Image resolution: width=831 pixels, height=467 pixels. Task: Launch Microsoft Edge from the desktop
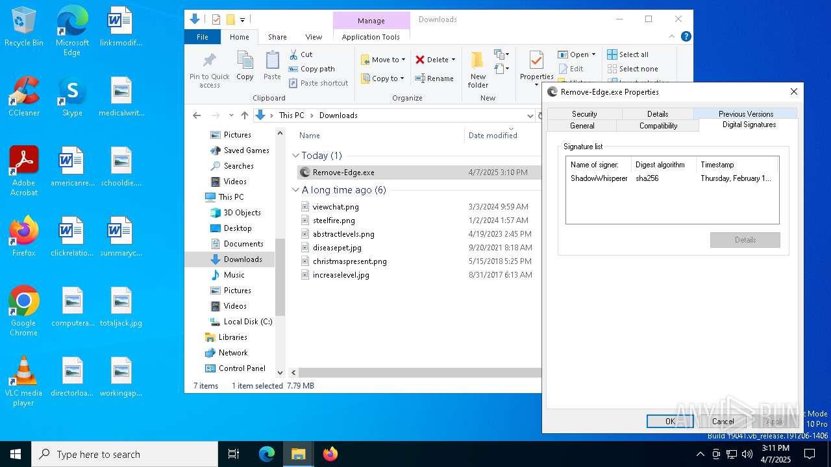tap(72, 31)
